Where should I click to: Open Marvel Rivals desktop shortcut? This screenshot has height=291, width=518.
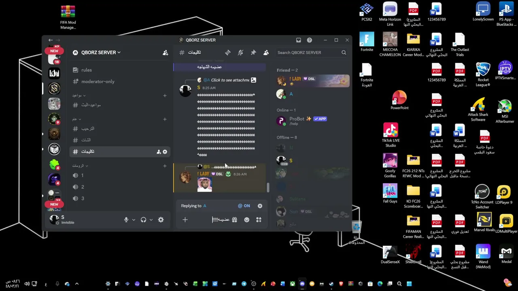coord(484,222)
